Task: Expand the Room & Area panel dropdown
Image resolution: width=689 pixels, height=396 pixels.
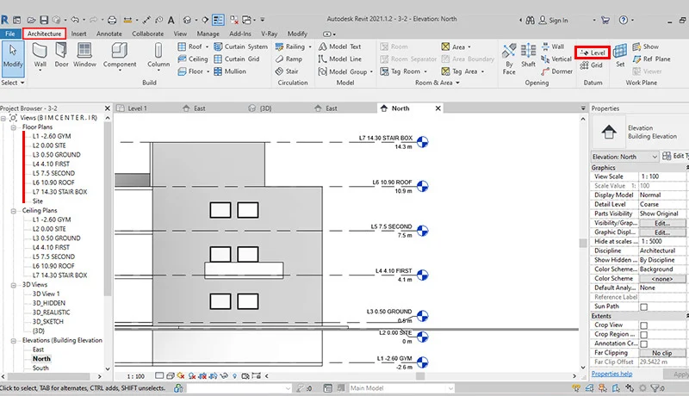Action: tap(438, 83)
